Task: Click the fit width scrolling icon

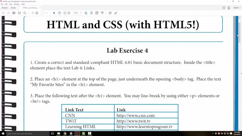Action: tap(86, 13)
